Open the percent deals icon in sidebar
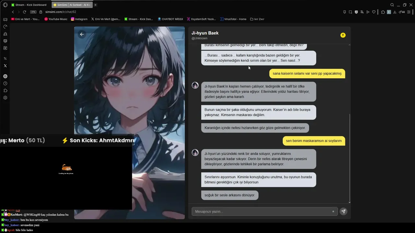Screen dimensions: 415x233 coord(5,59)
